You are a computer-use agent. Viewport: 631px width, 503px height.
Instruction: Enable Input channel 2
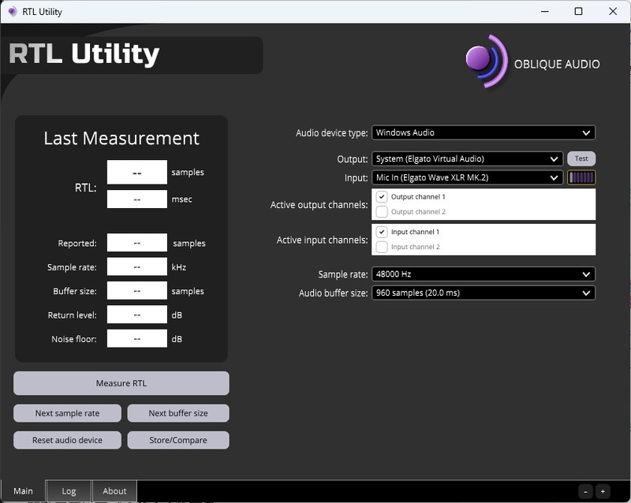coord(383,246)
